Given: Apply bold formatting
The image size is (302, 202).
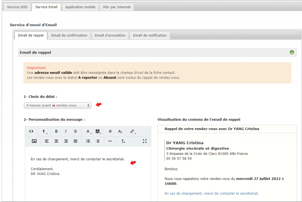Looking at the screenshot, I should (56, 131).
